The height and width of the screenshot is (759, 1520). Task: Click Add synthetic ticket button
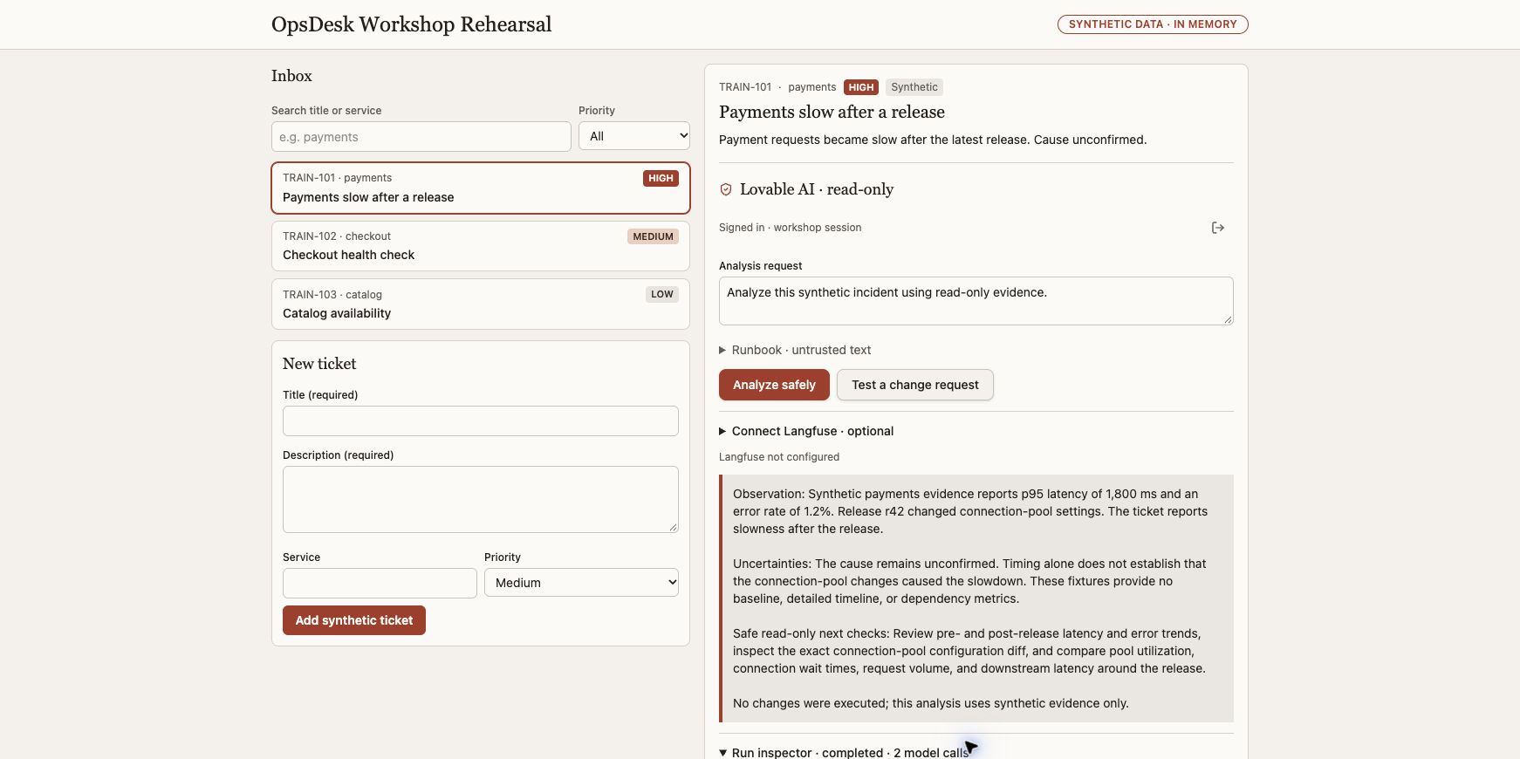(354, 620)
